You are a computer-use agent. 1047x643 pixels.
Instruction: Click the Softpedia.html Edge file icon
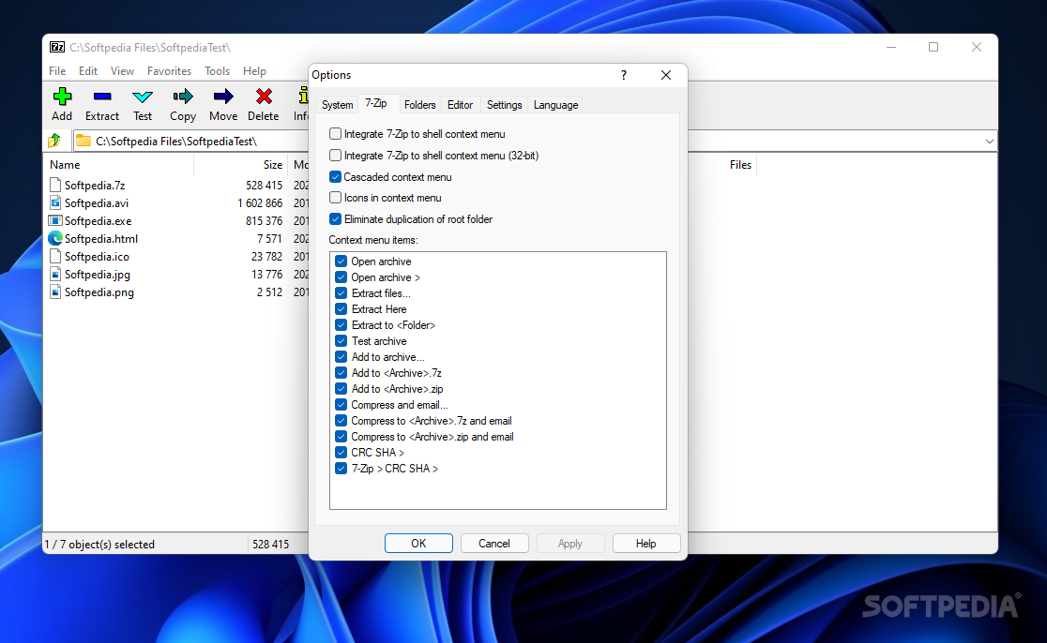click(x=55, y=238)
